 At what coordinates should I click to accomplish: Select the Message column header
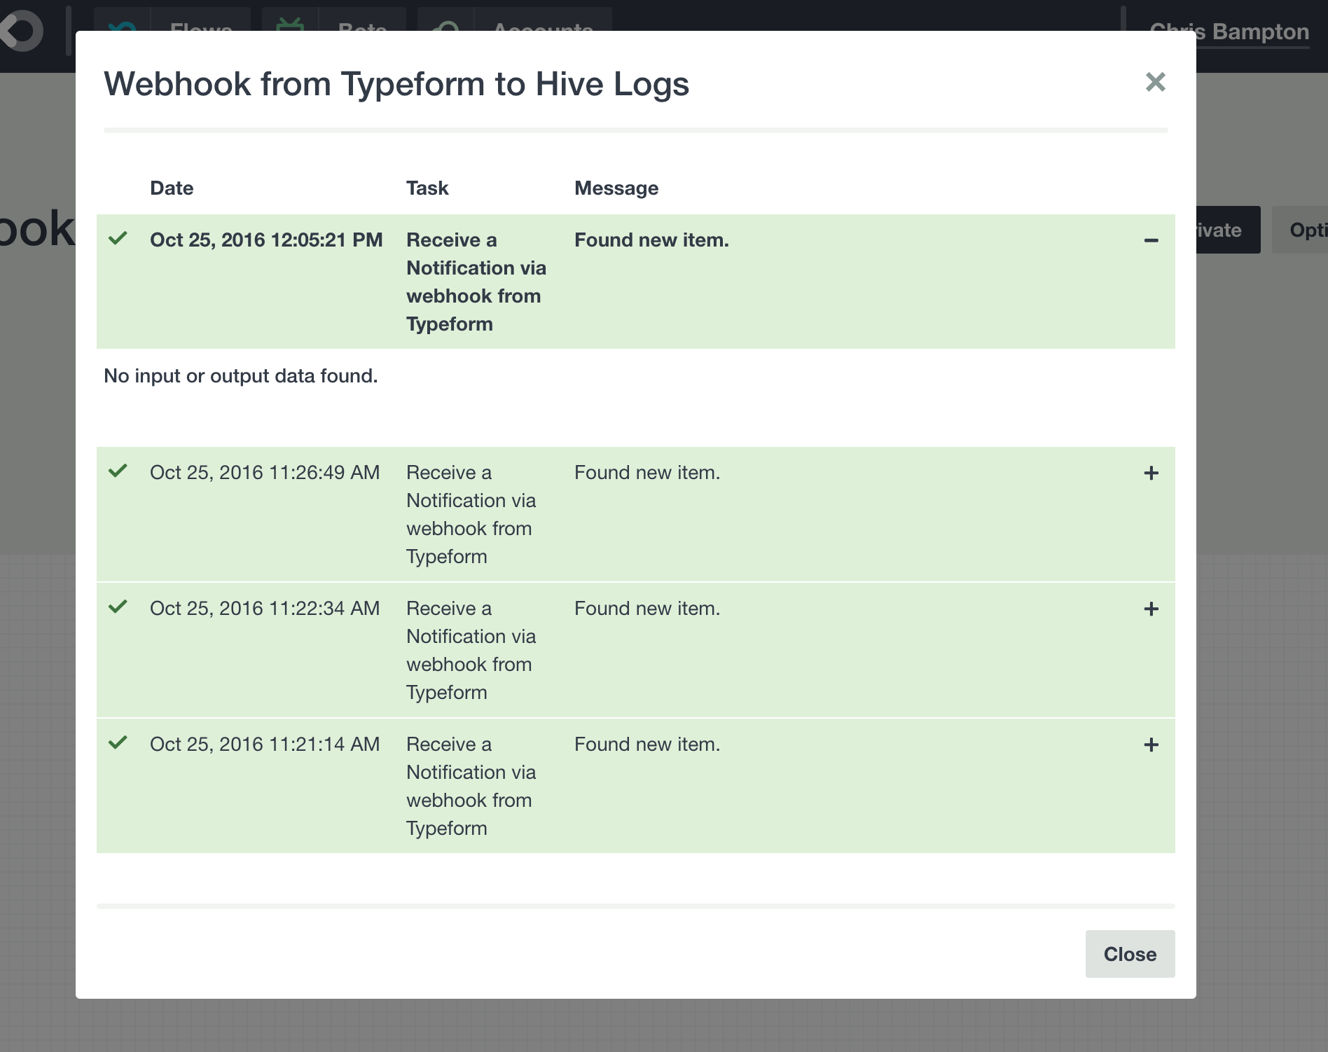[x=616, y=188]
